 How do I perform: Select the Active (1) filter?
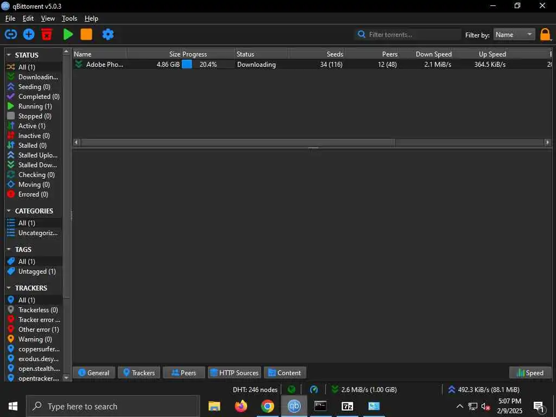click(x=34, y=126)
